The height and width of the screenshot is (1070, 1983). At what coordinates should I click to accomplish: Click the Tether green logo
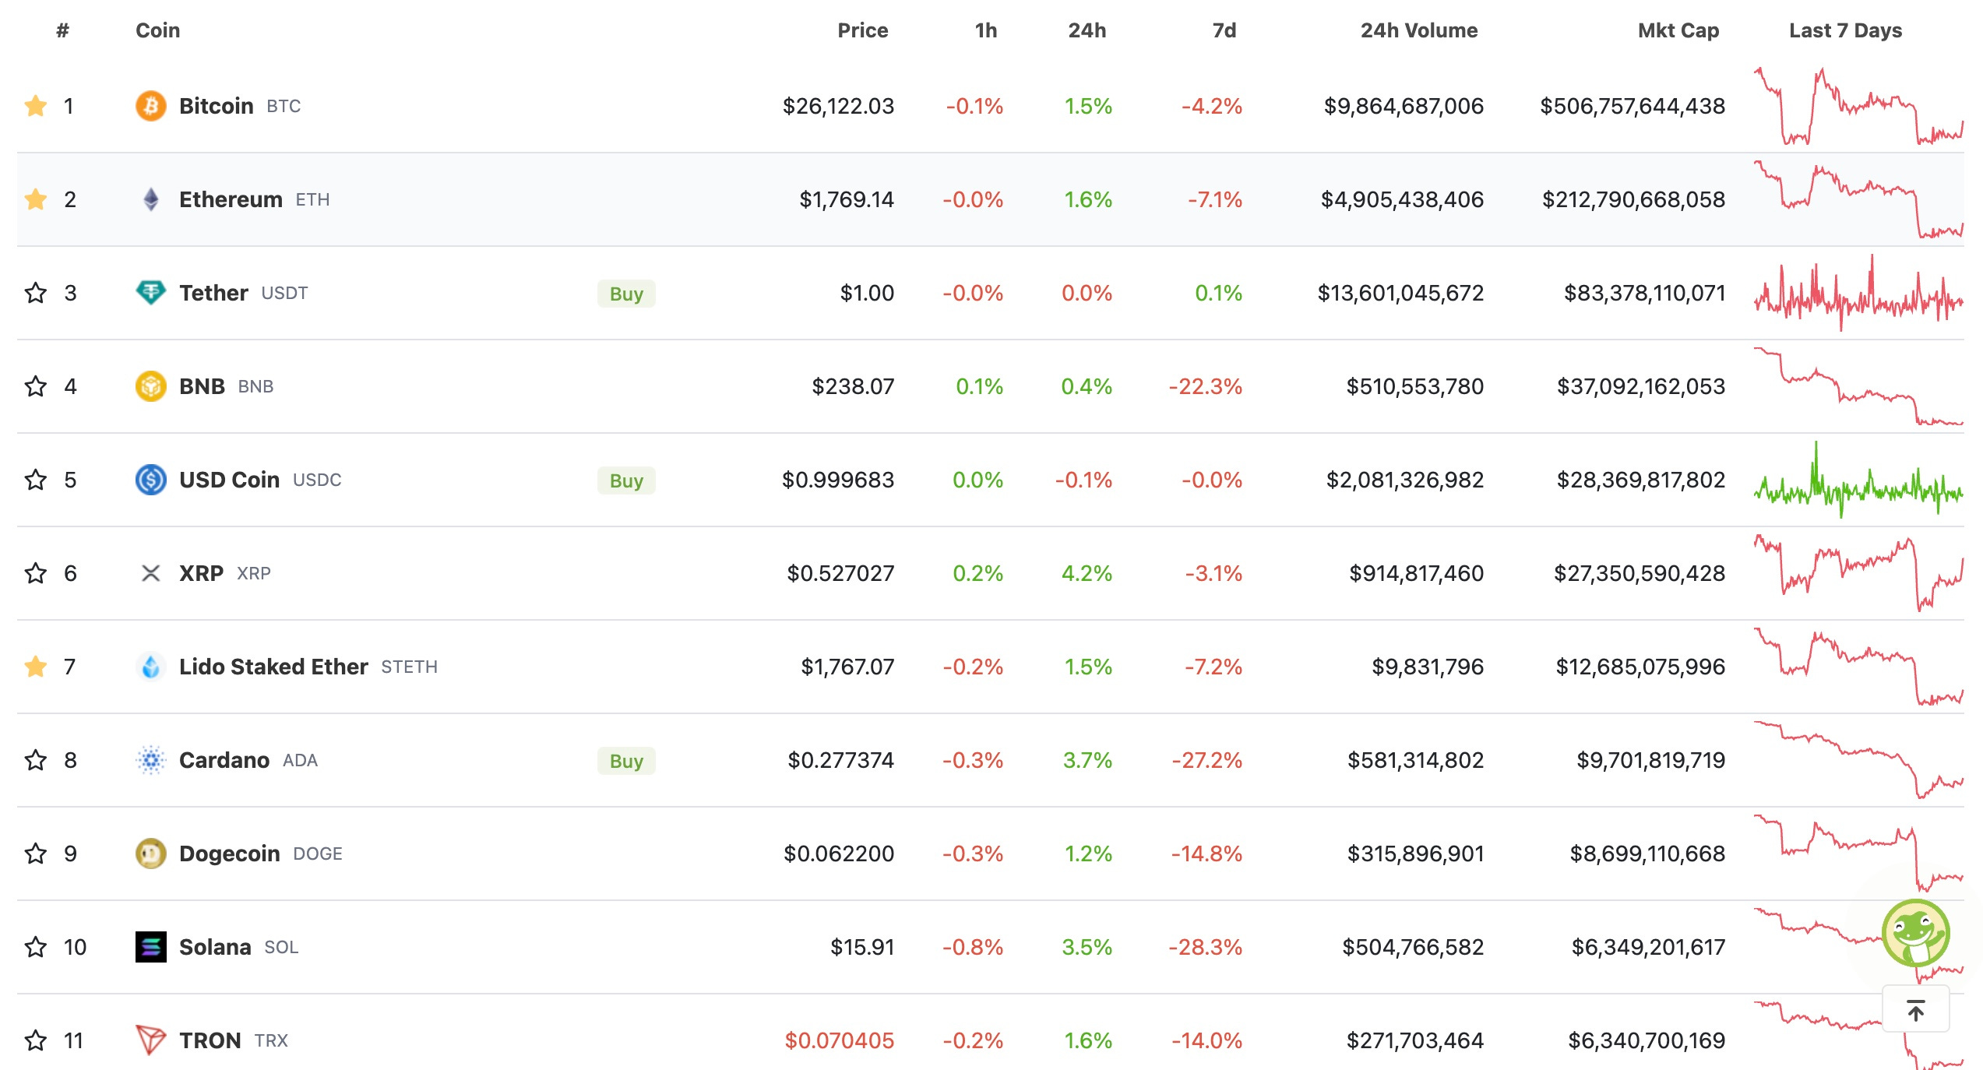[151, 293]
